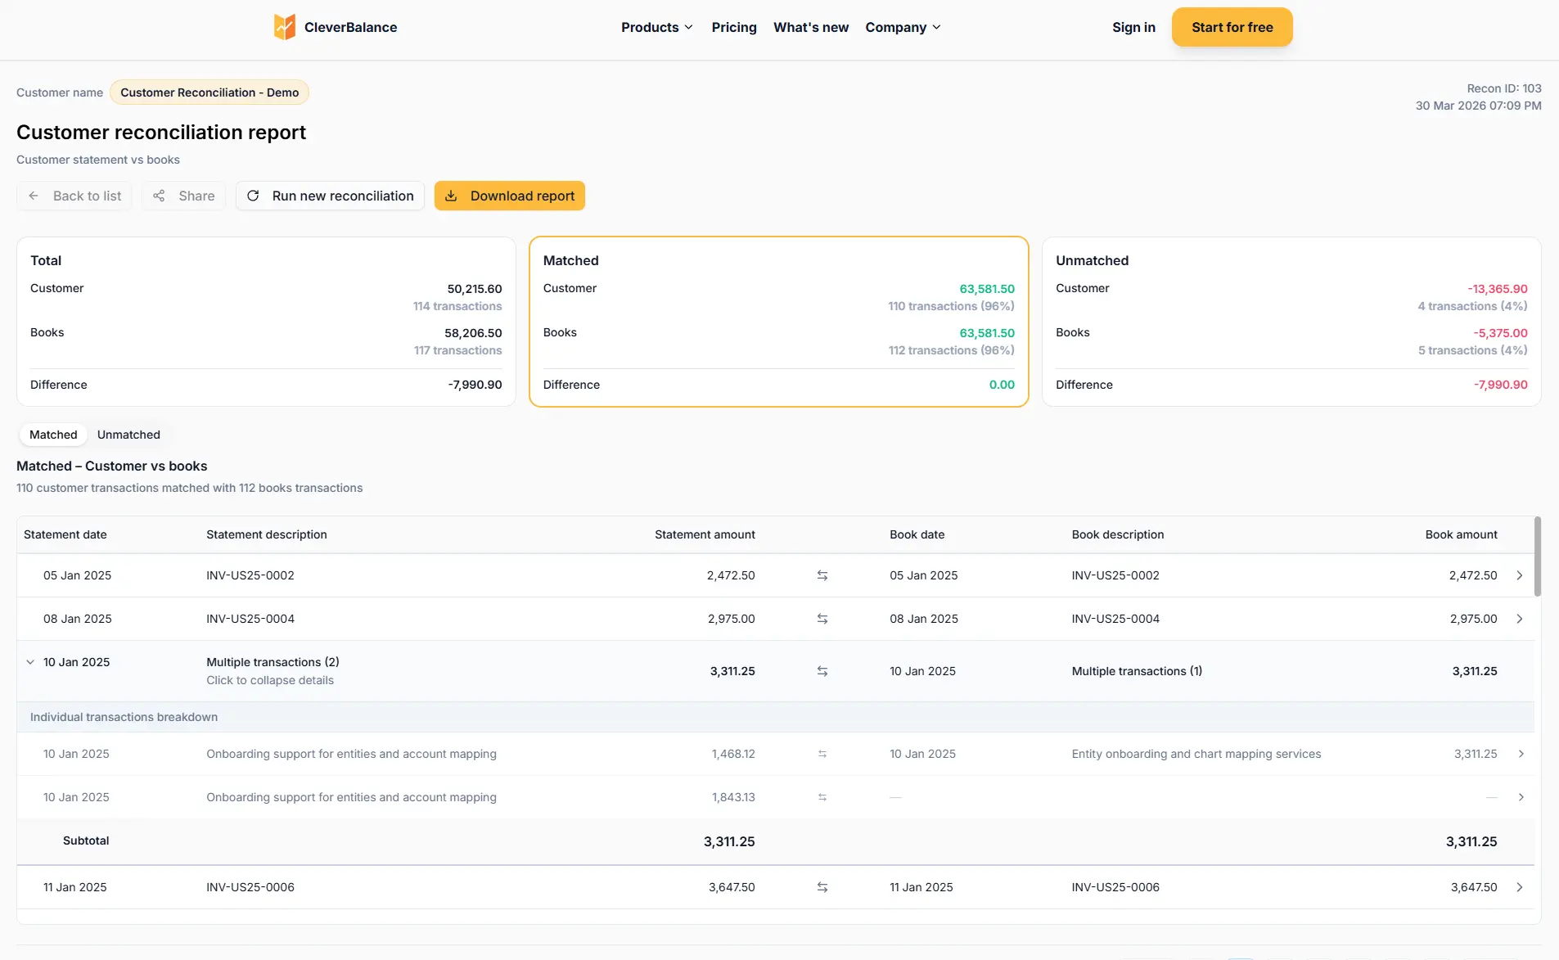Click the Book amount column header
The image size is (1559, 960).
tap(1461, 534)
